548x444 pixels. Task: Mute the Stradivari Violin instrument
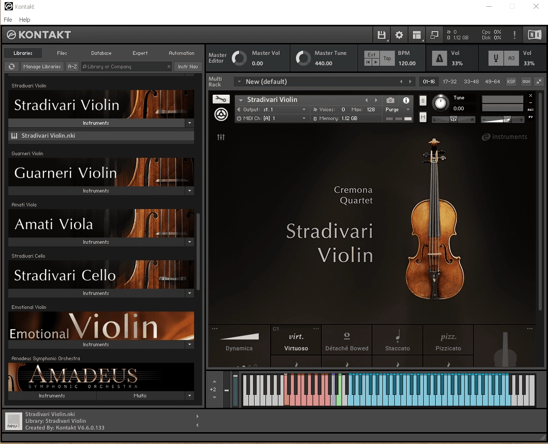[x=423, y=117]
